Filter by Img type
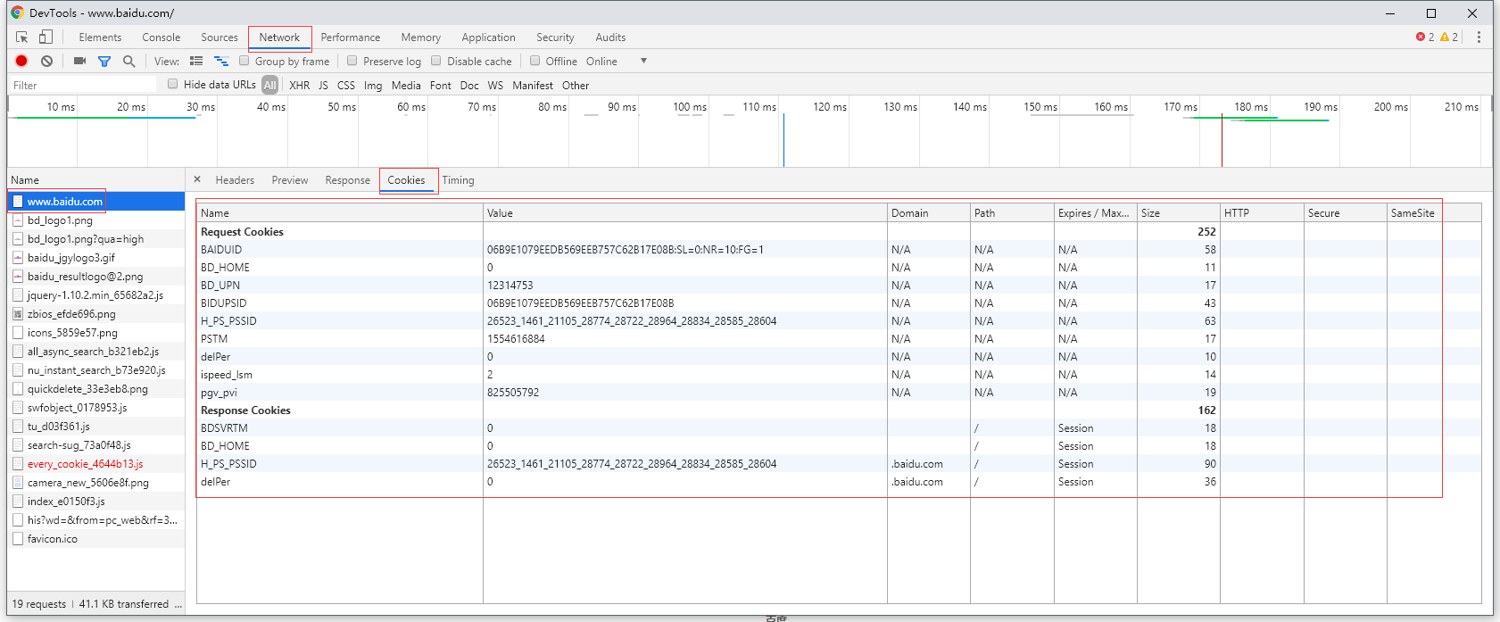The height and width of the screenshot is (622, 1500). 373,86
